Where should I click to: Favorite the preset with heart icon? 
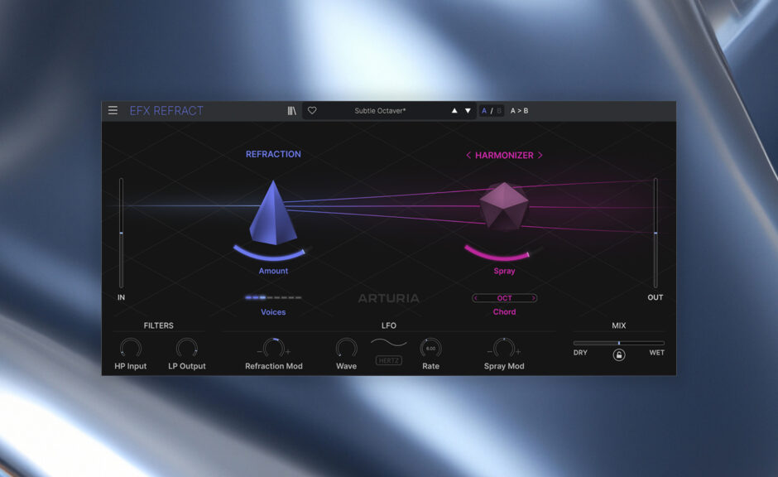click(x=312, y=110)
